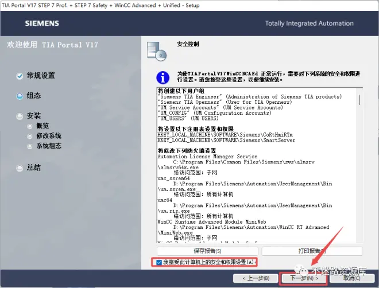
Task: Select the 概览 sub-step label
Action: click(42, 126)
